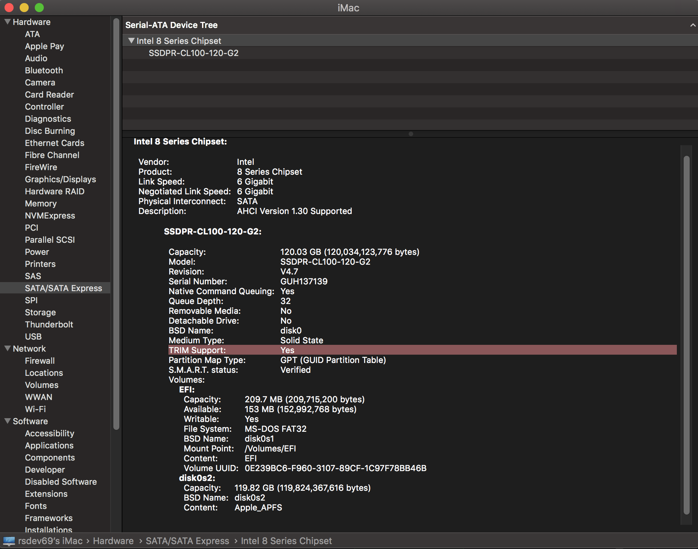This screenshot has height=549, width=698.
Task: Click Intel 8 Series Chipset in path bar
Action: 286,541
